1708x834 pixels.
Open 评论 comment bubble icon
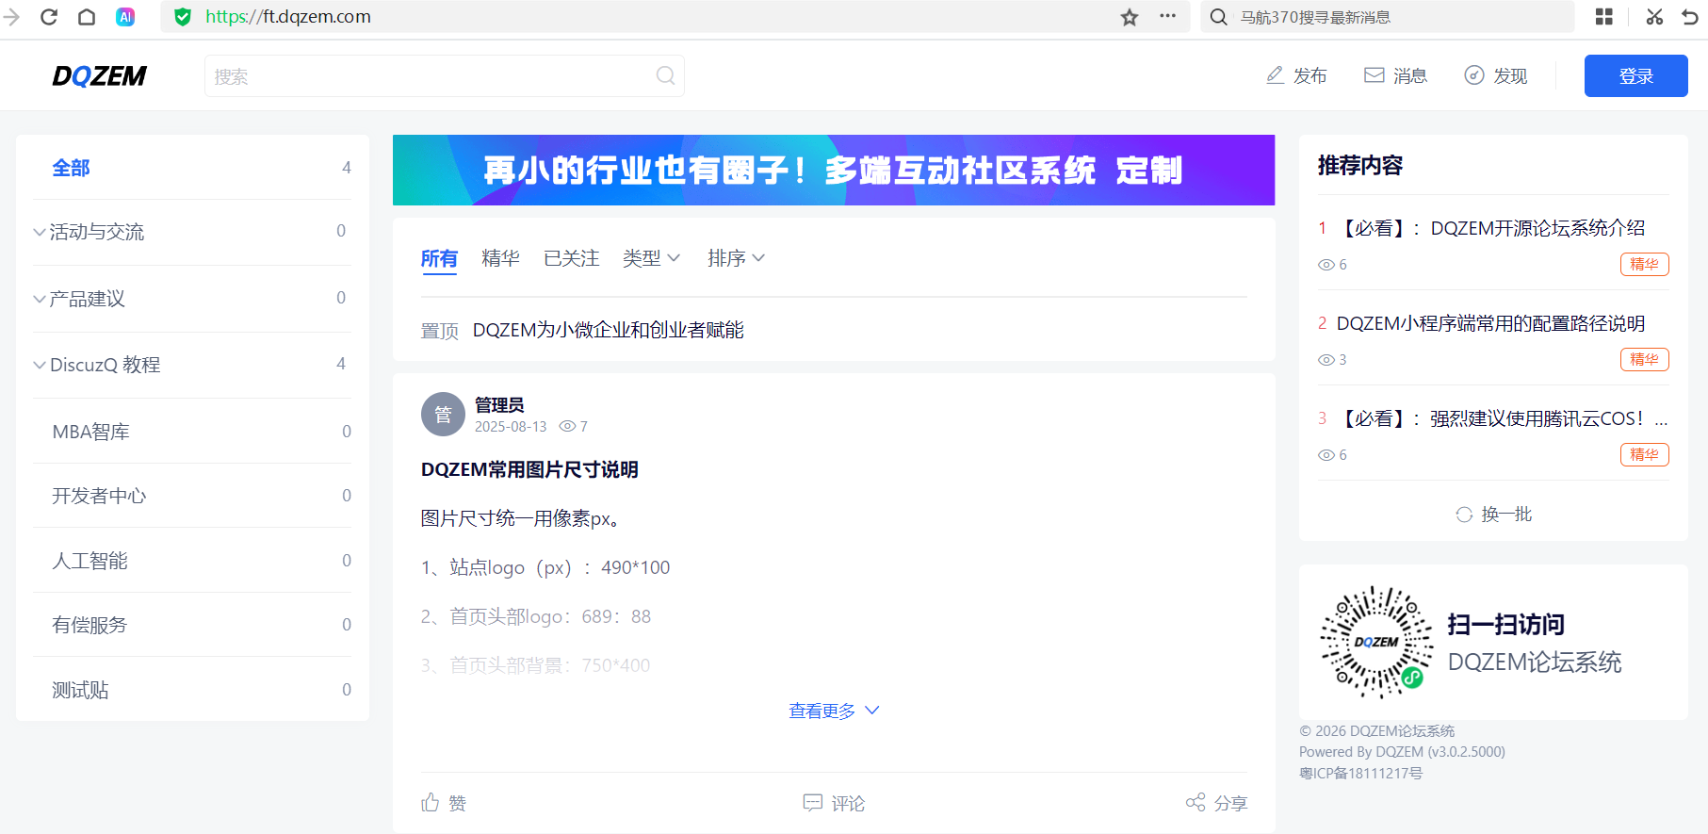812,802
